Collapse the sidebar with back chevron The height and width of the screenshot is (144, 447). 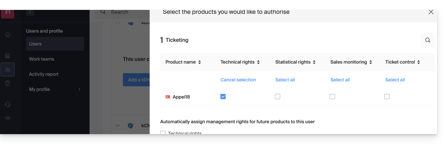pyautogui.click(x=30, y=12)
